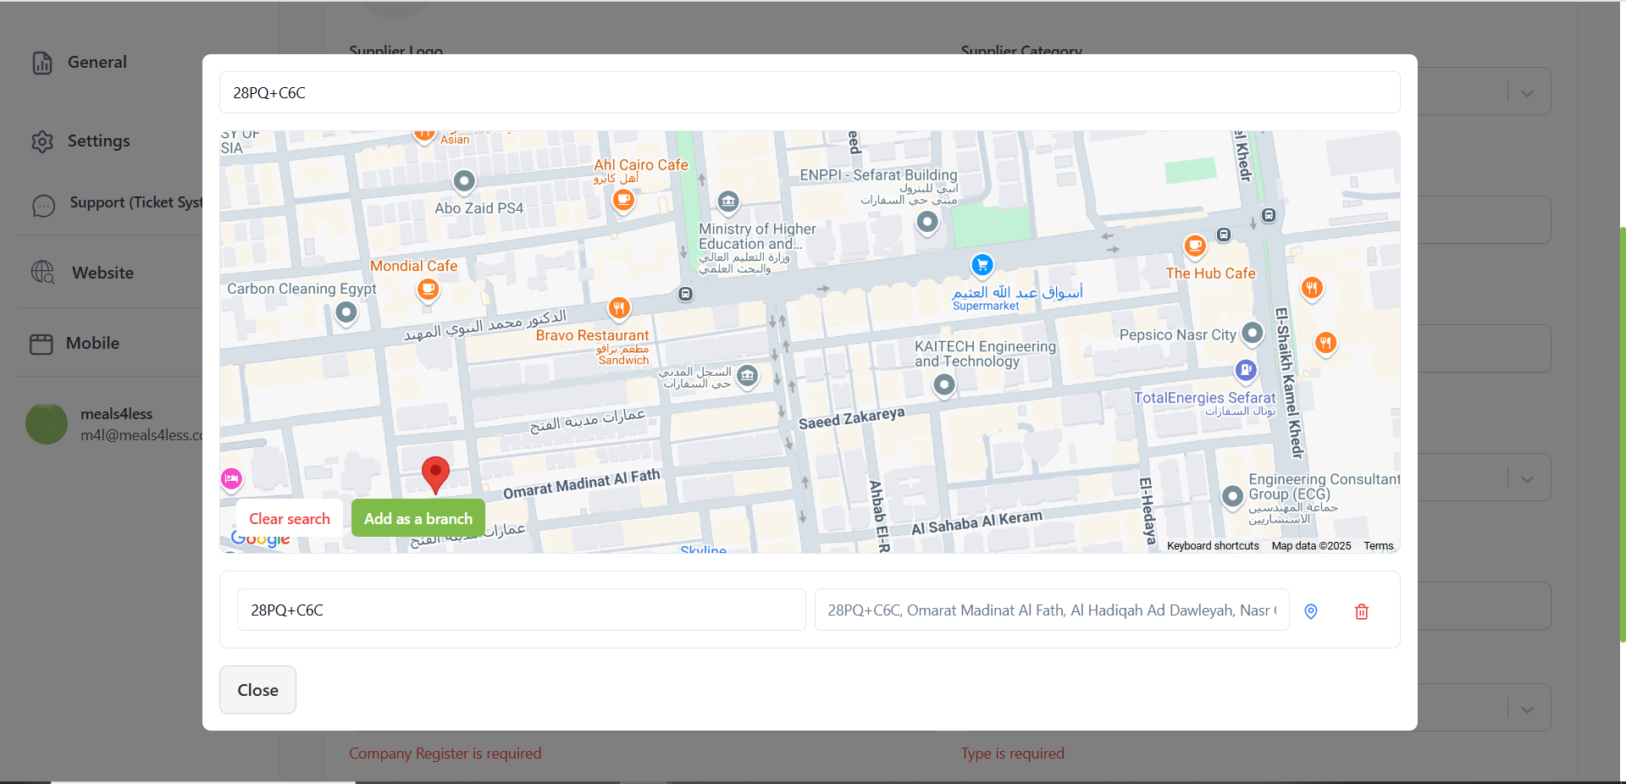Screen dimensions: 1626x784
Task: Click "Saeed Zakareya" street label
Action: (x=852, y=417)
